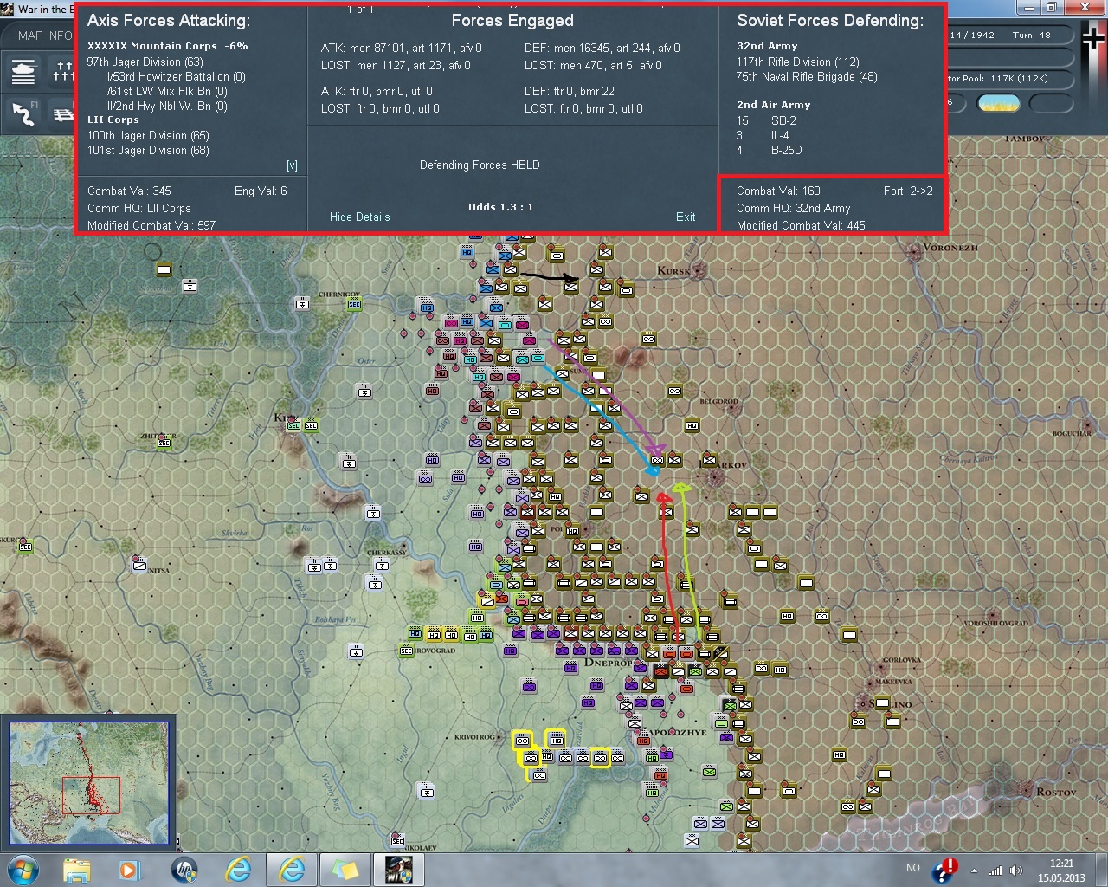Select 100th Jager Division (65)
Screen dimensions: 1108x887
[148, 136]
